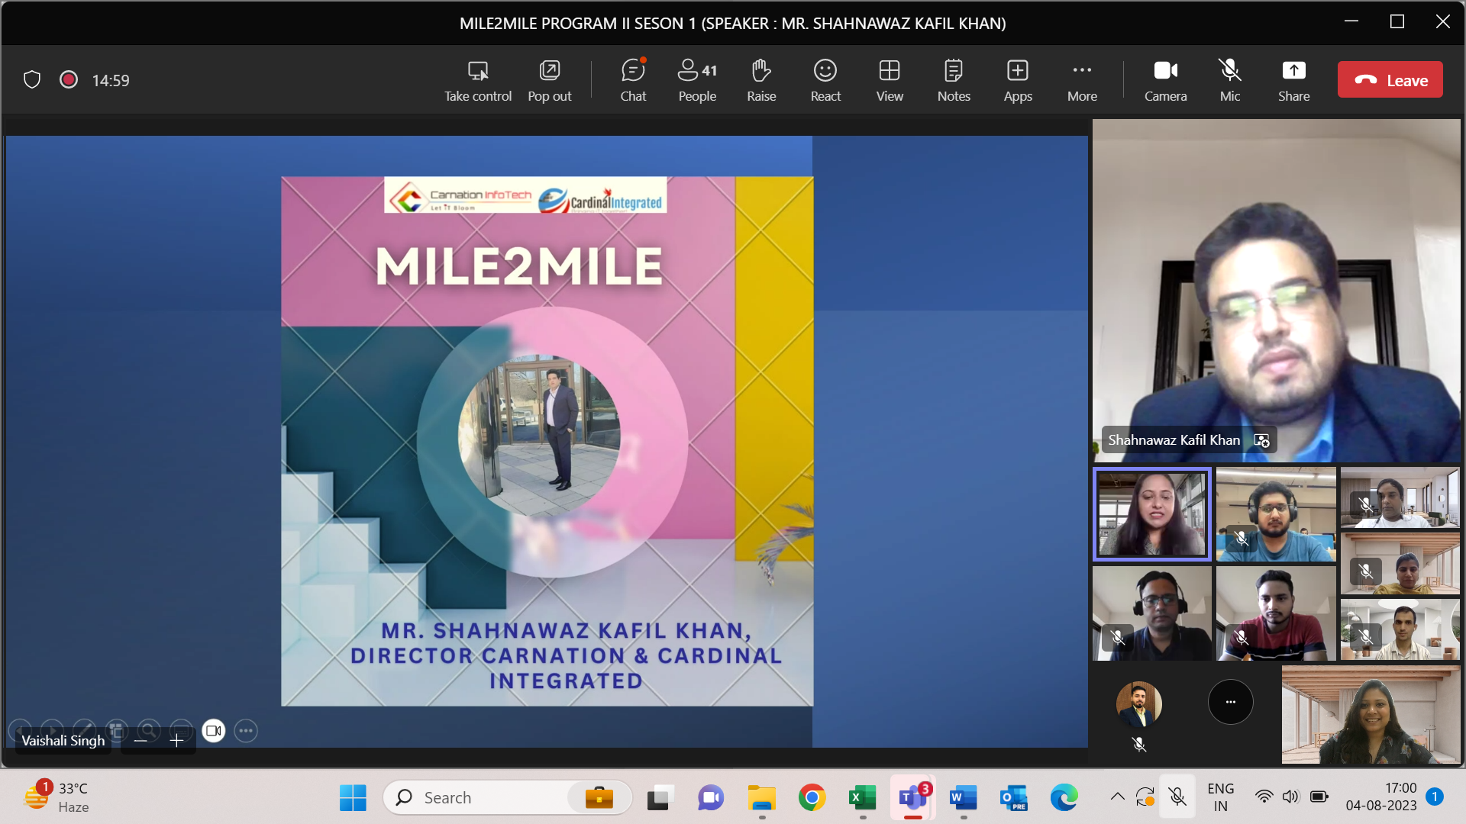1466x824 pixels.
Task: Toggle slideshow camera button on presentation toolbar
Action: coord(214,731)
